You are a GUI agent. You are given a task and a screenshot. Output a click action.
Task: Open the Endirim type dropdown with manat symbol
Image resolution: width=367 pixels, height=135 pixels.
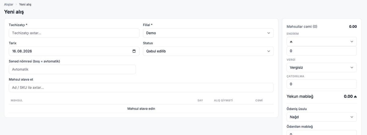(322, 41)
